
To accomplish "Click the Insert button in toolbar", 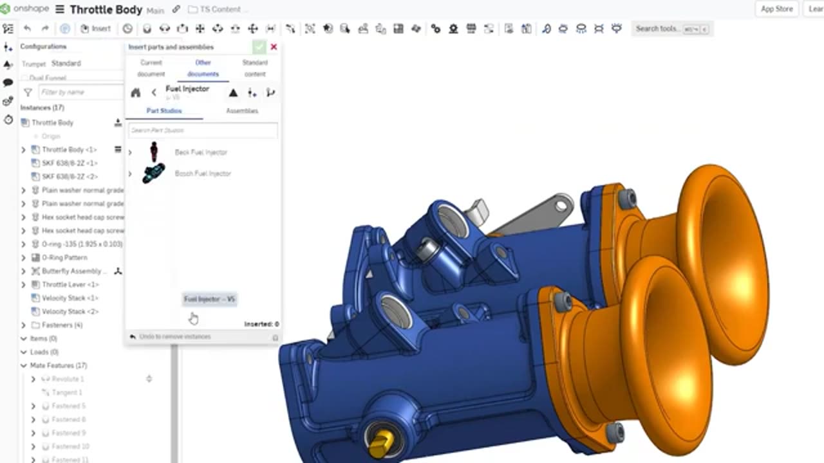I will [x=95, y=28].
